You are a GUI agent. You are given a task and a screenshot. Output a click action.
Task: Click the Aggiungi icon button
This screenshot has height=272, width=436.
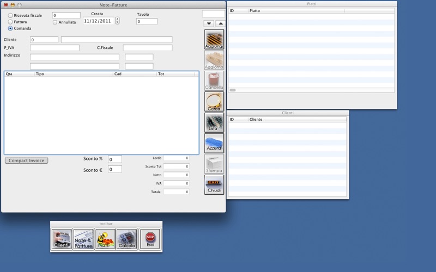pyautogui.click(x=214, y=39)
